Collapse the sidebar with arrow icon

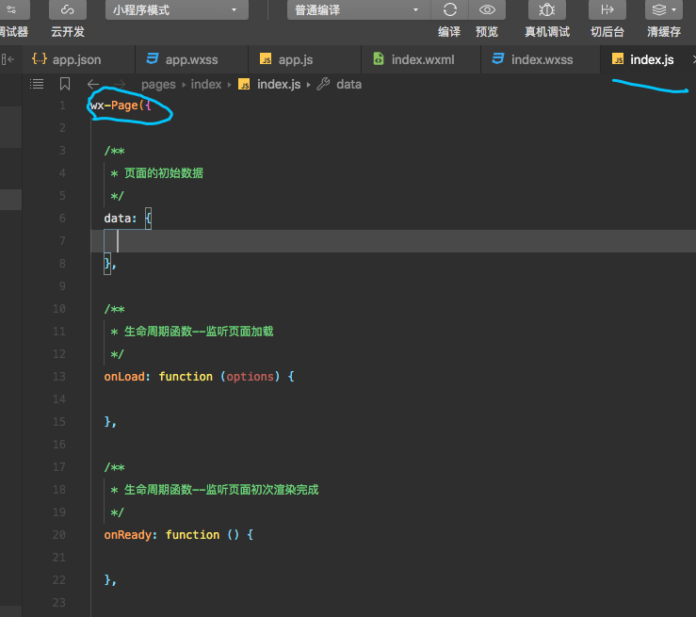pyautogui.click(x=8, y=59)
